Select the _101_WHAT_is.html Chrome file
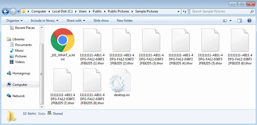 [63, 44]
